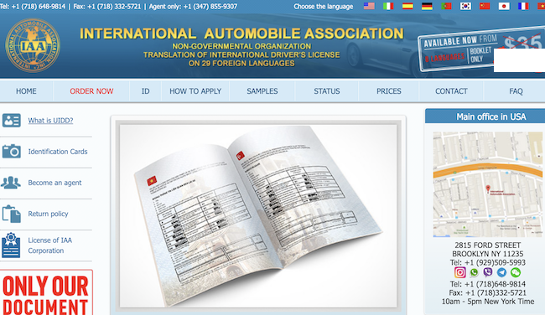Click the Brooklyn office map thumbnail
The image size is (545, 315).
click(x=487, y=184)
